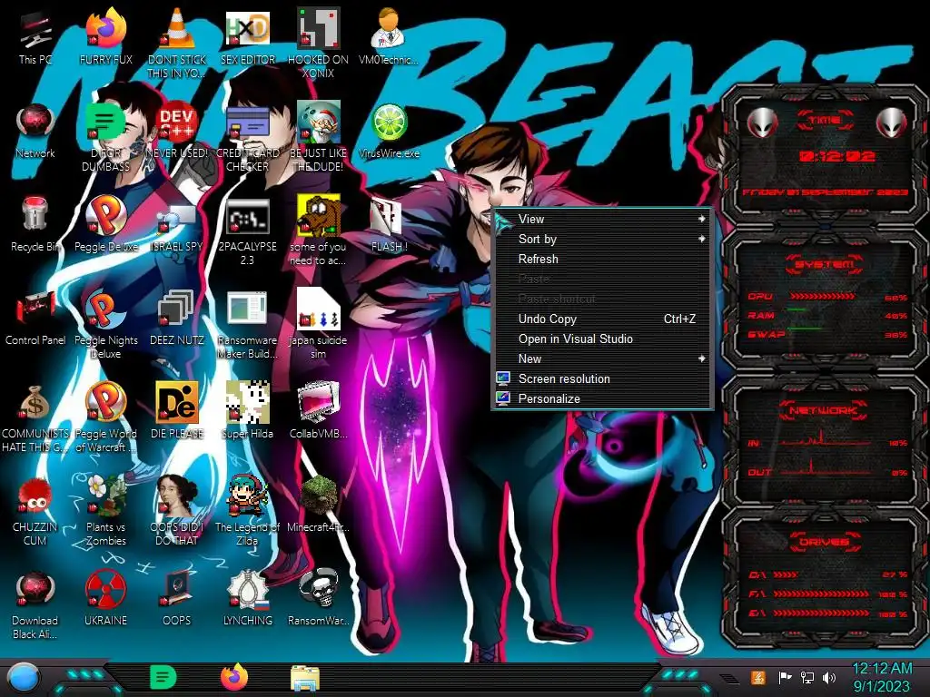Open the Minecraft4Fr grass block shortcut
Viewport: 930px width, 697px height.
[318, 504]
